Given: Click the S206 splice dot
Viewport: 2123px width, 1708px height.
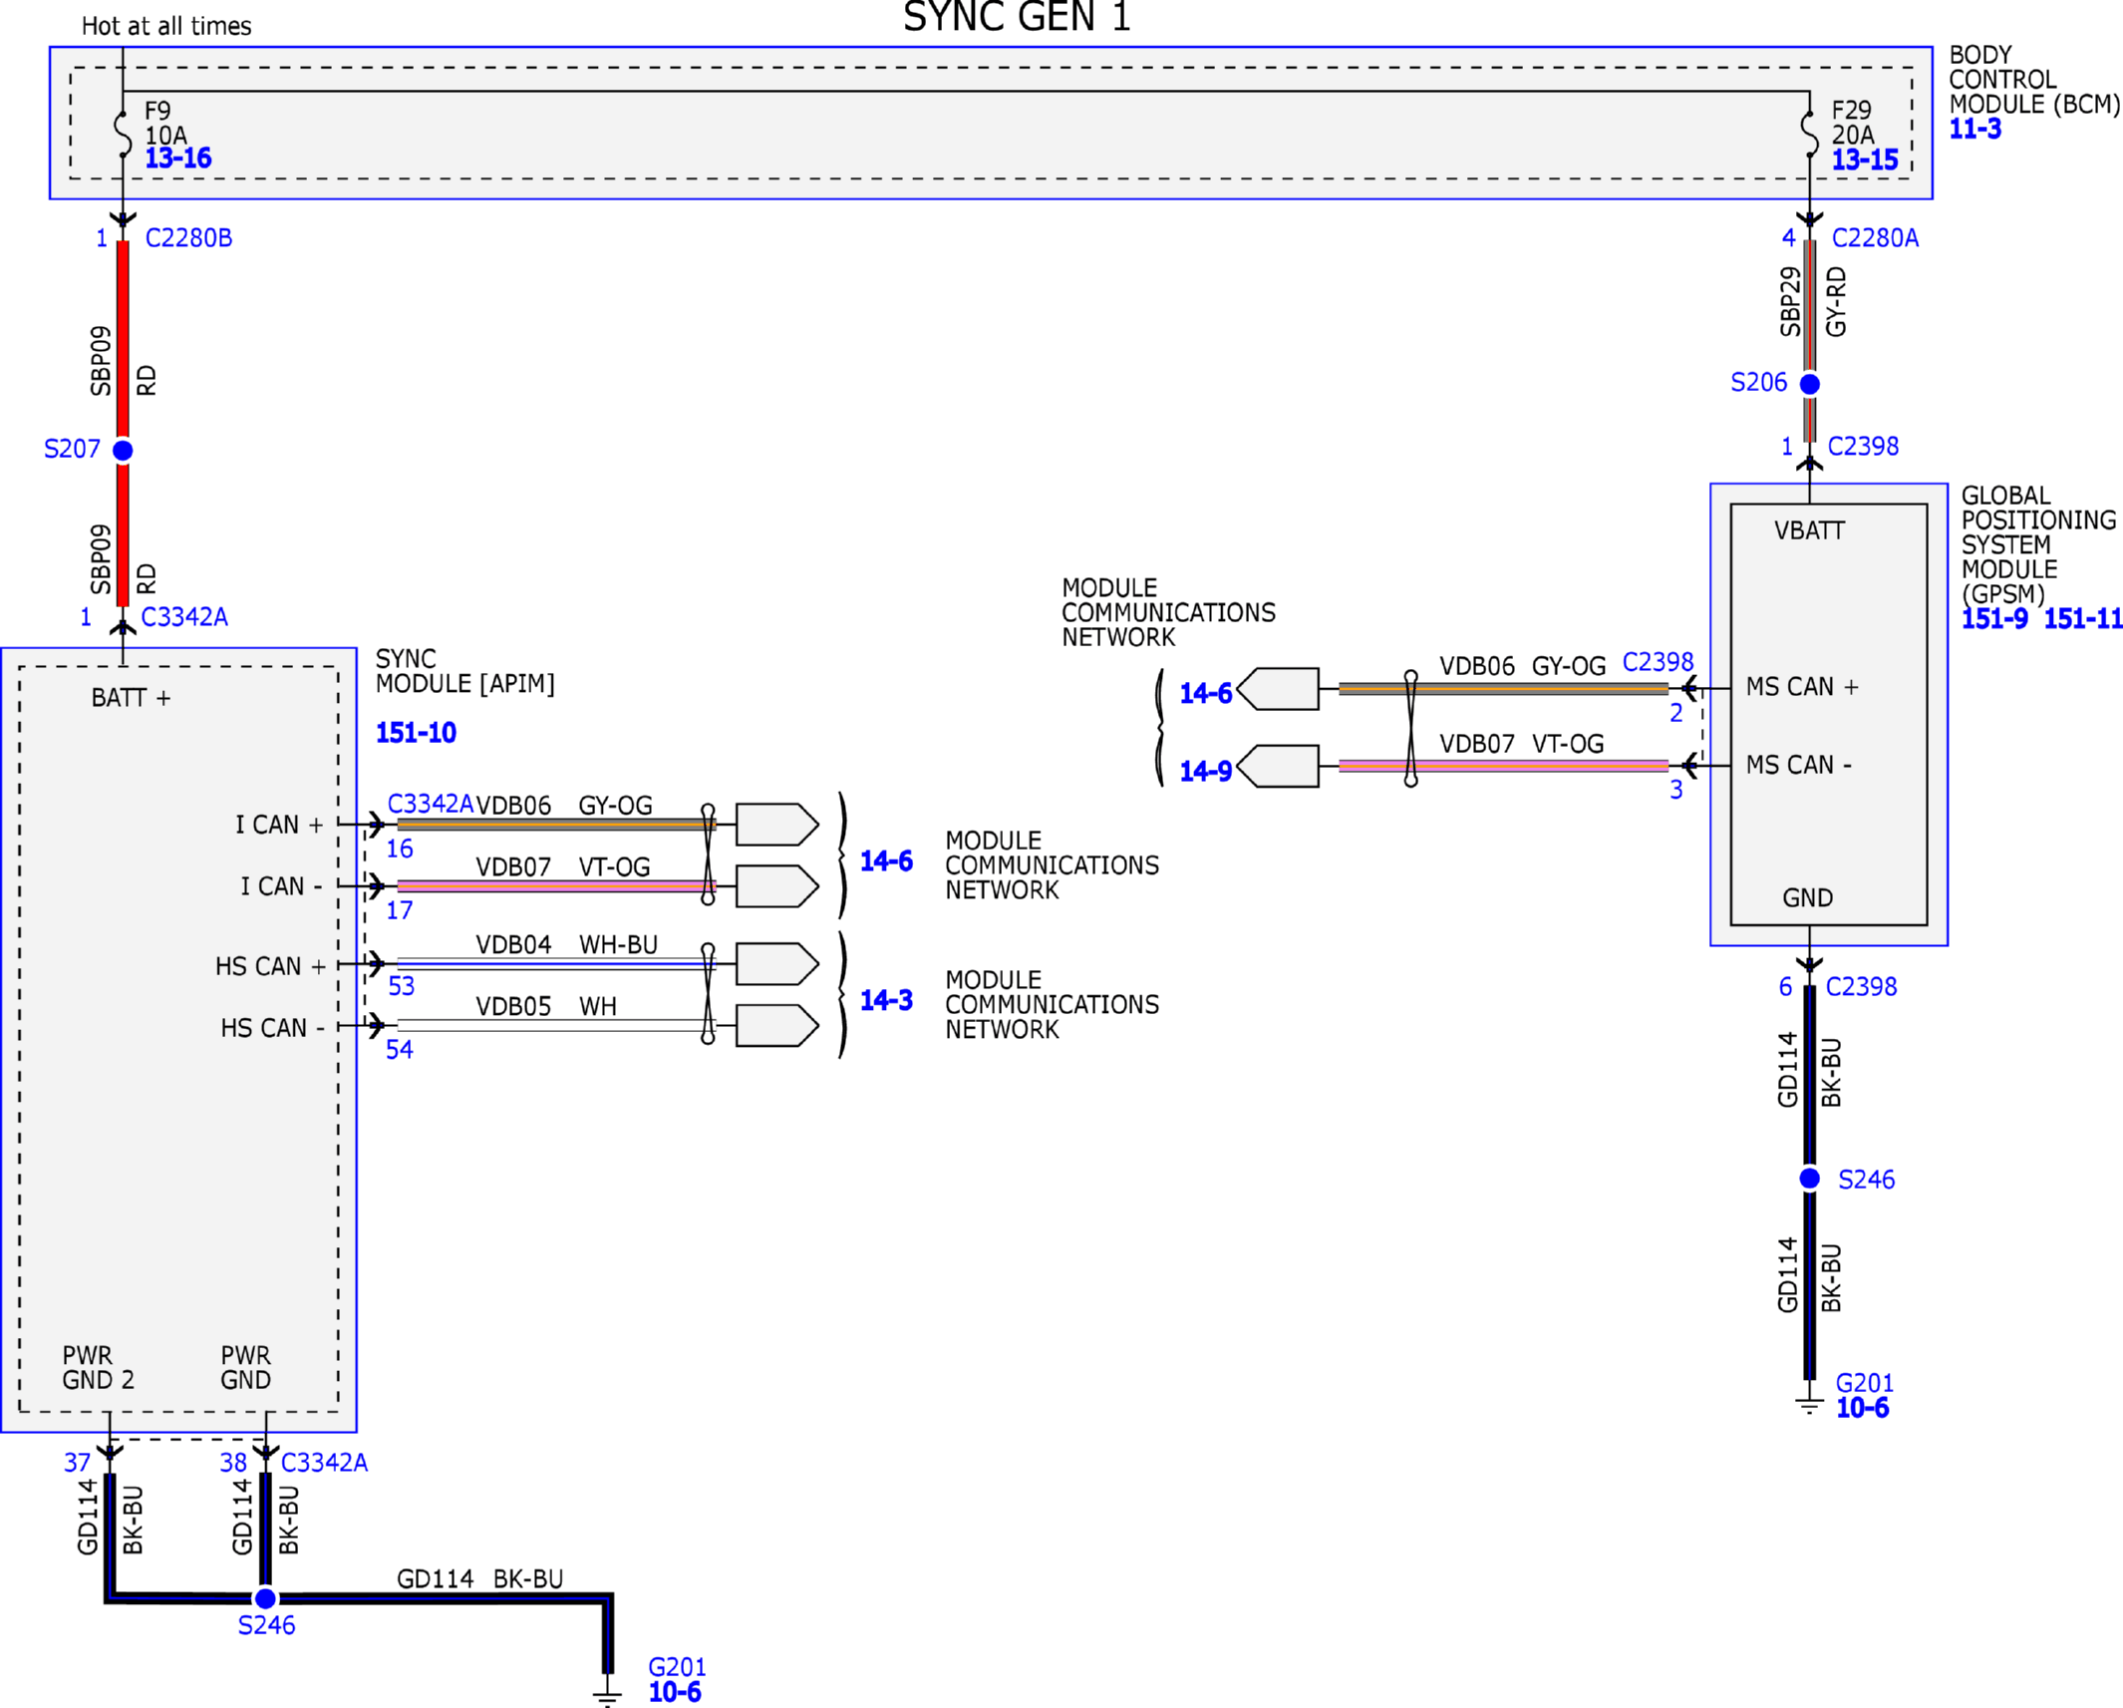Looking at the screenshot, I should pos(1810,384).
